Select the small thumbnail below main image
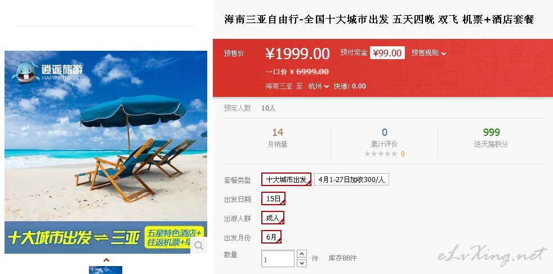The height and width of the screenshot is (274, 553). tap(105, 270)
